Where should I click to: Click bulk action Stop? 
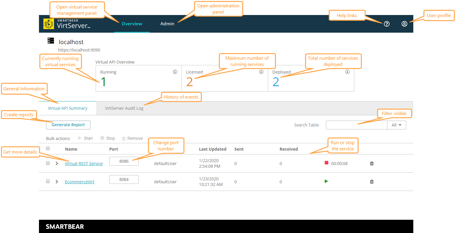pos(107,138)
